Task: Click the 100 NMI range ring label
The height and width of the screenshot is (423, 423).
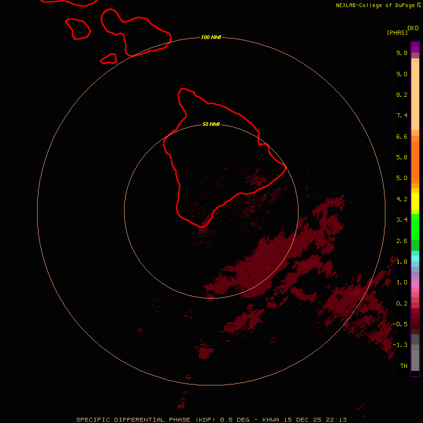Action: (x=211, y=37)
